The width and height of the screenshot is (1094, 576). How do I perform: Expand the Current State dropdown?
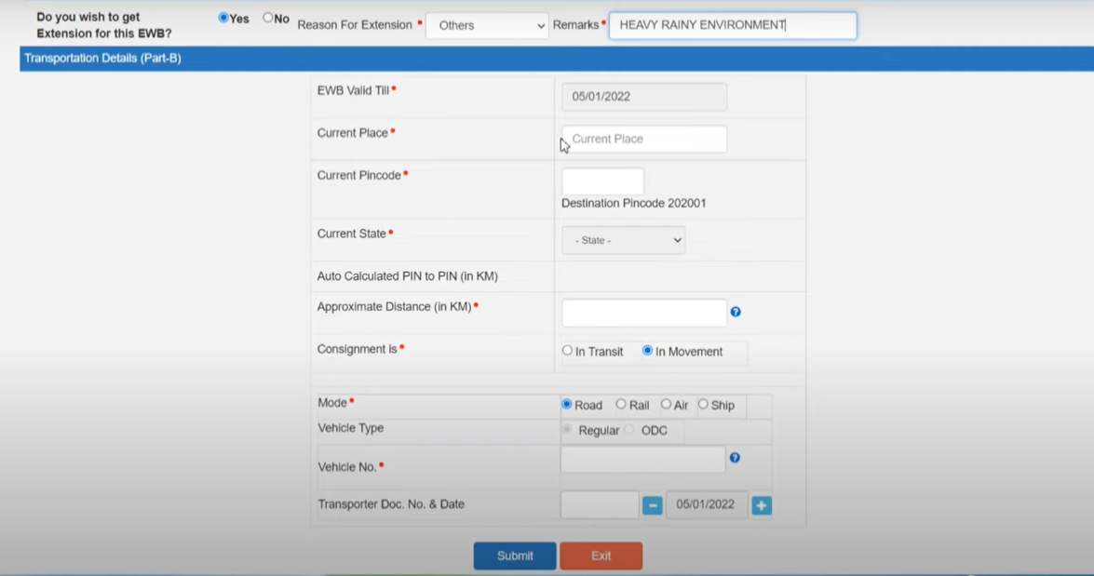click(623, 240)
